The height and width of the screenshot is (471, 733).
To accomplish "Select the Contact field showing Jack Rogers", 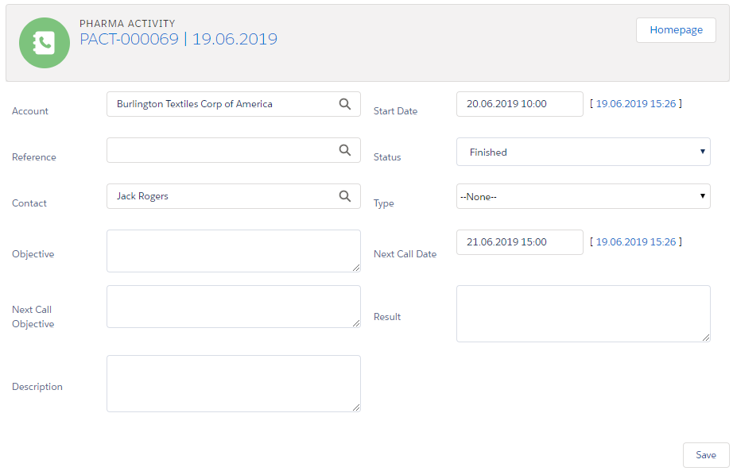I will tap(223, 196).
